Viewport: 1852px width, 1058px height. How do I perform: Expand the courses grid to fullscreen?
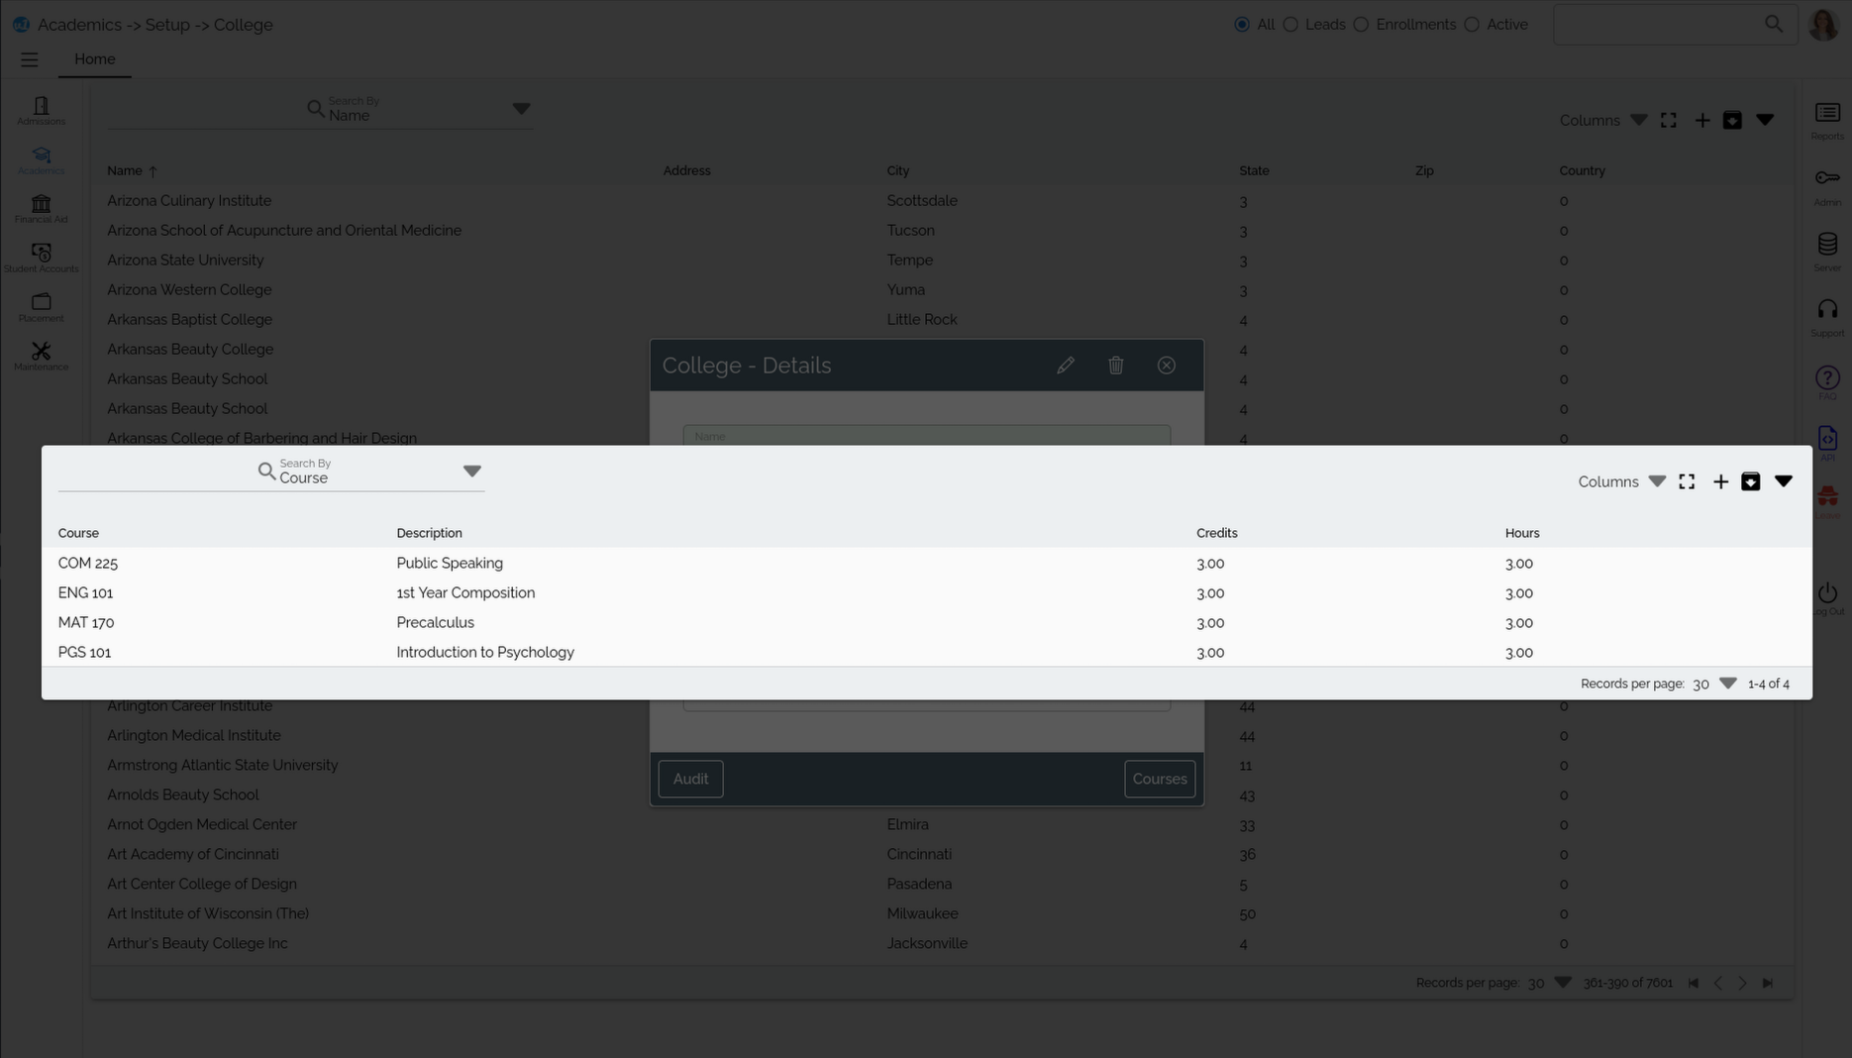pos(1688,481)
